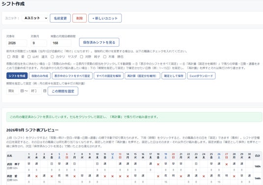Click the 144h total for 西里 row

[258, 178]
